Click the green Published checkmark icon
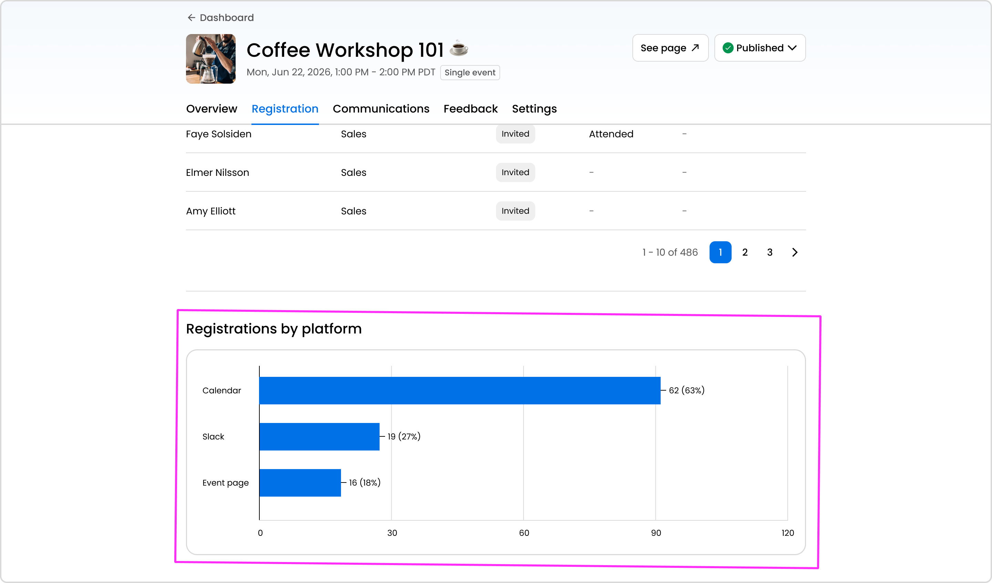This screenshot has height=583, width=992. pos(728,48)
